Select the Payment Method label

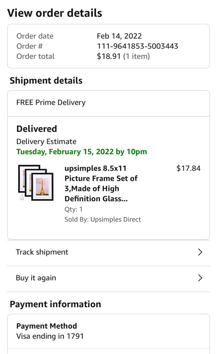[46, 326]
